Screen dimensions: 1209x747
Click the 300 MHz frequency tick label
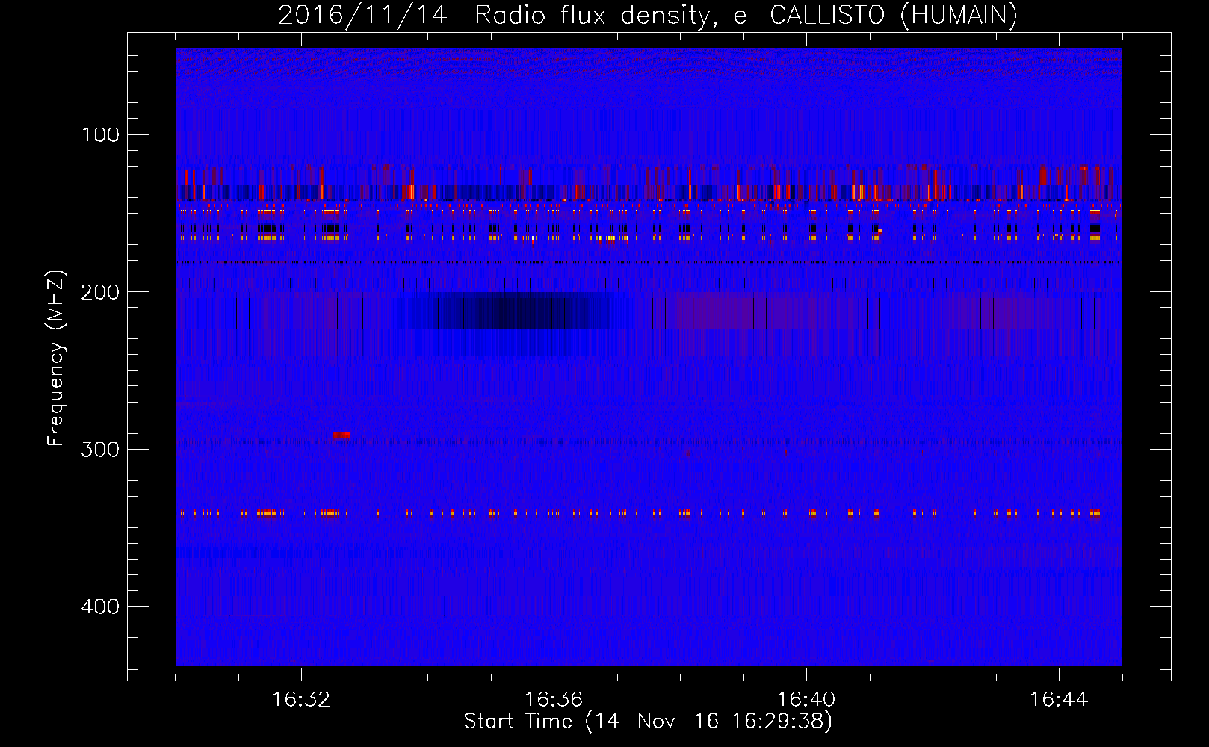coord(100,450)
